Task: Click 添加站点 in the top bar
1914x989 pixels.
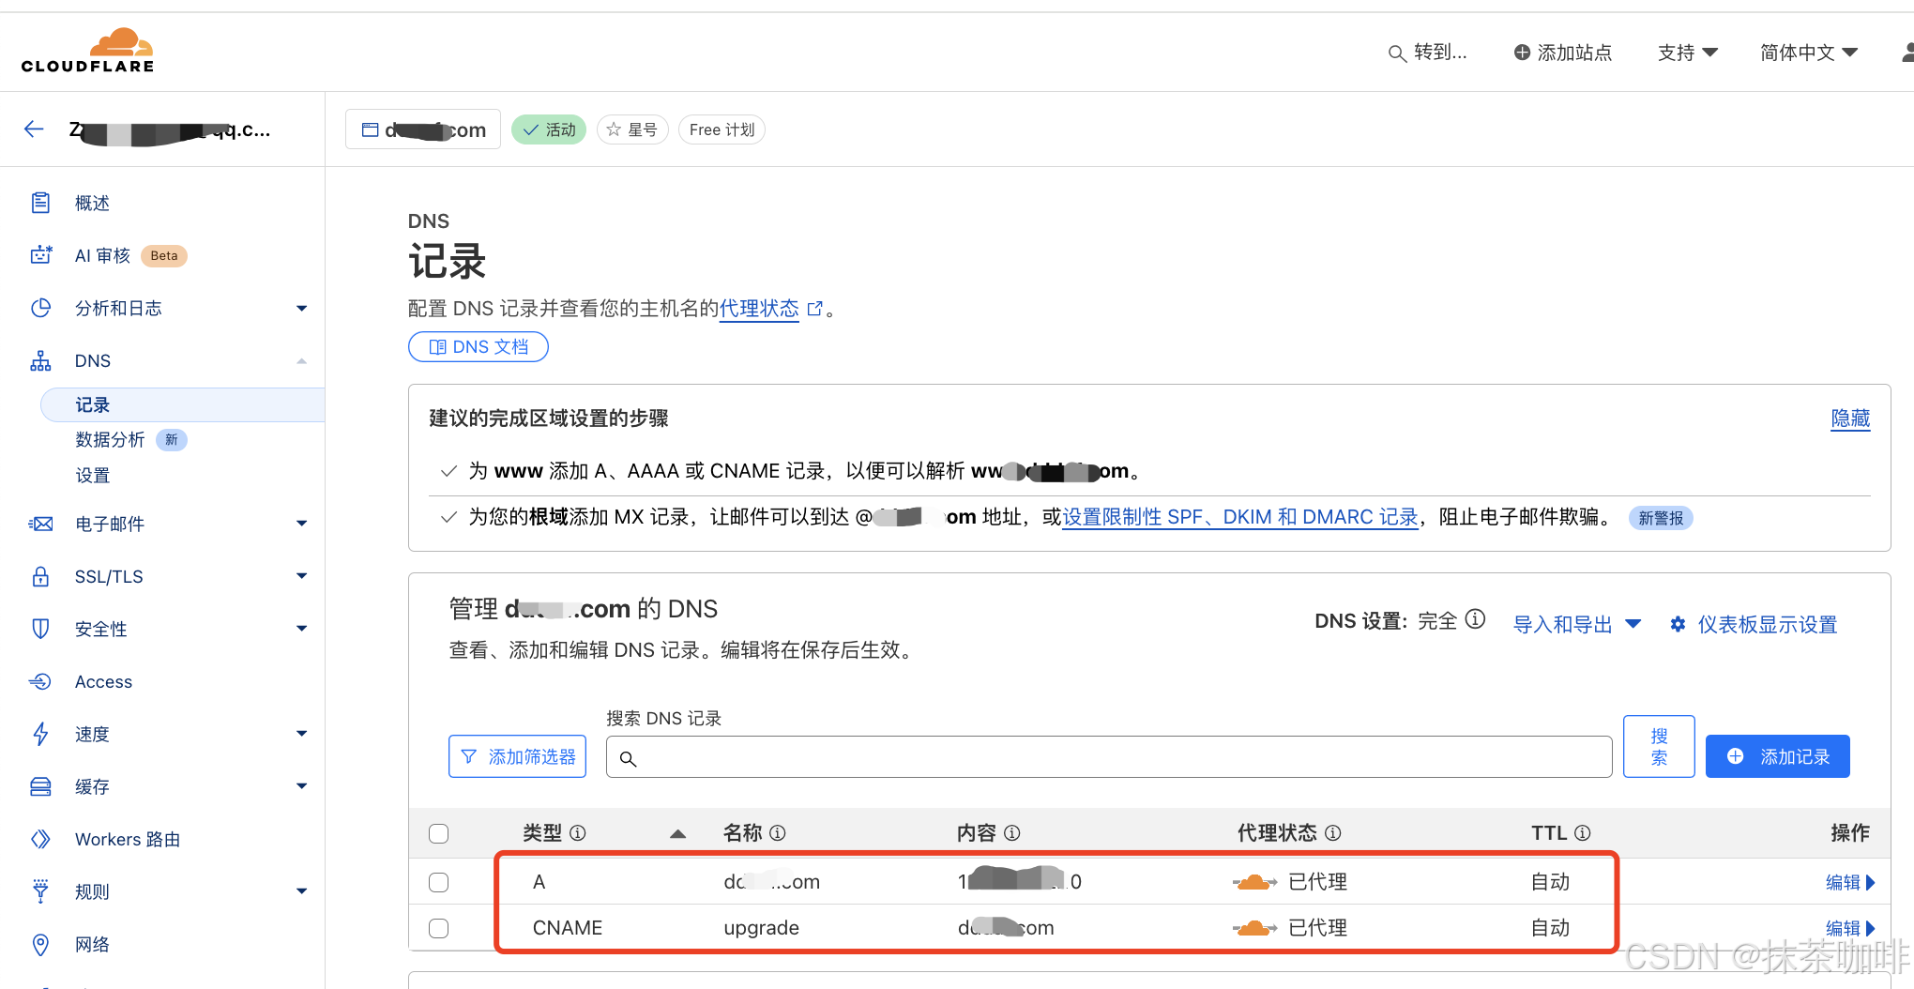Action: pyautogui.click(x=1563, y=53)
